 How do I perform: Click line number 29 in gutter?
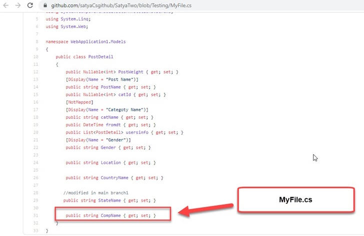tap(36, 201)
